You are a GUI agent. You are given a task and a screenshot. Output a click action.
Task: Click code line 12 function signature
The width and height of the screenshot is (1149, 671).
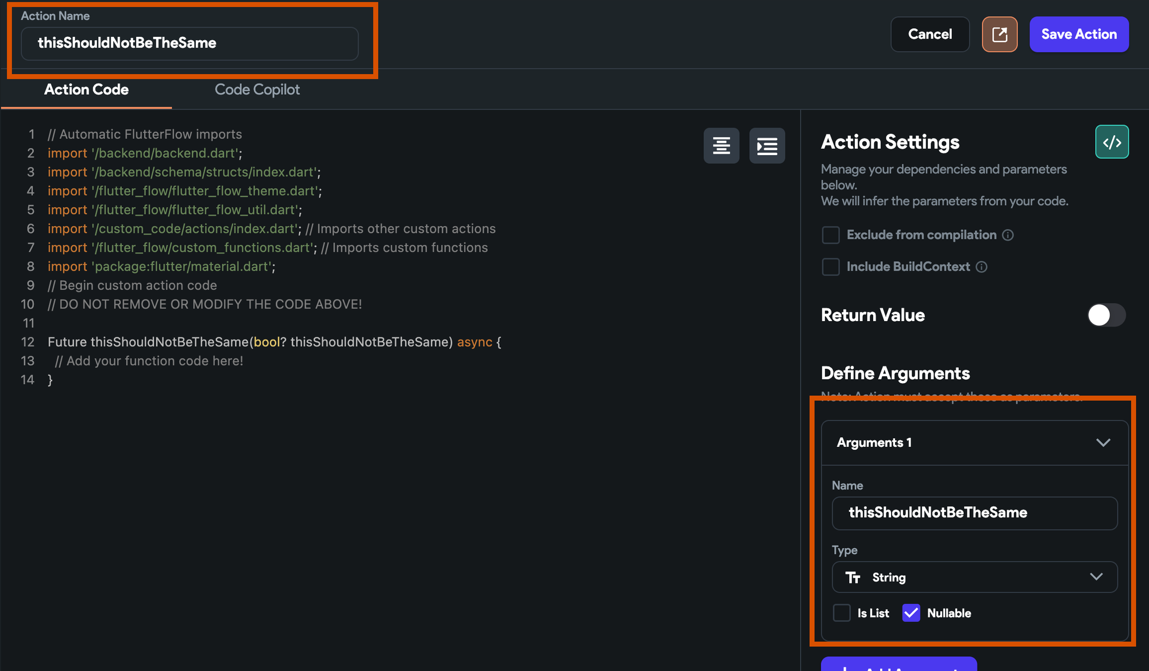click(x=275, y=342)
